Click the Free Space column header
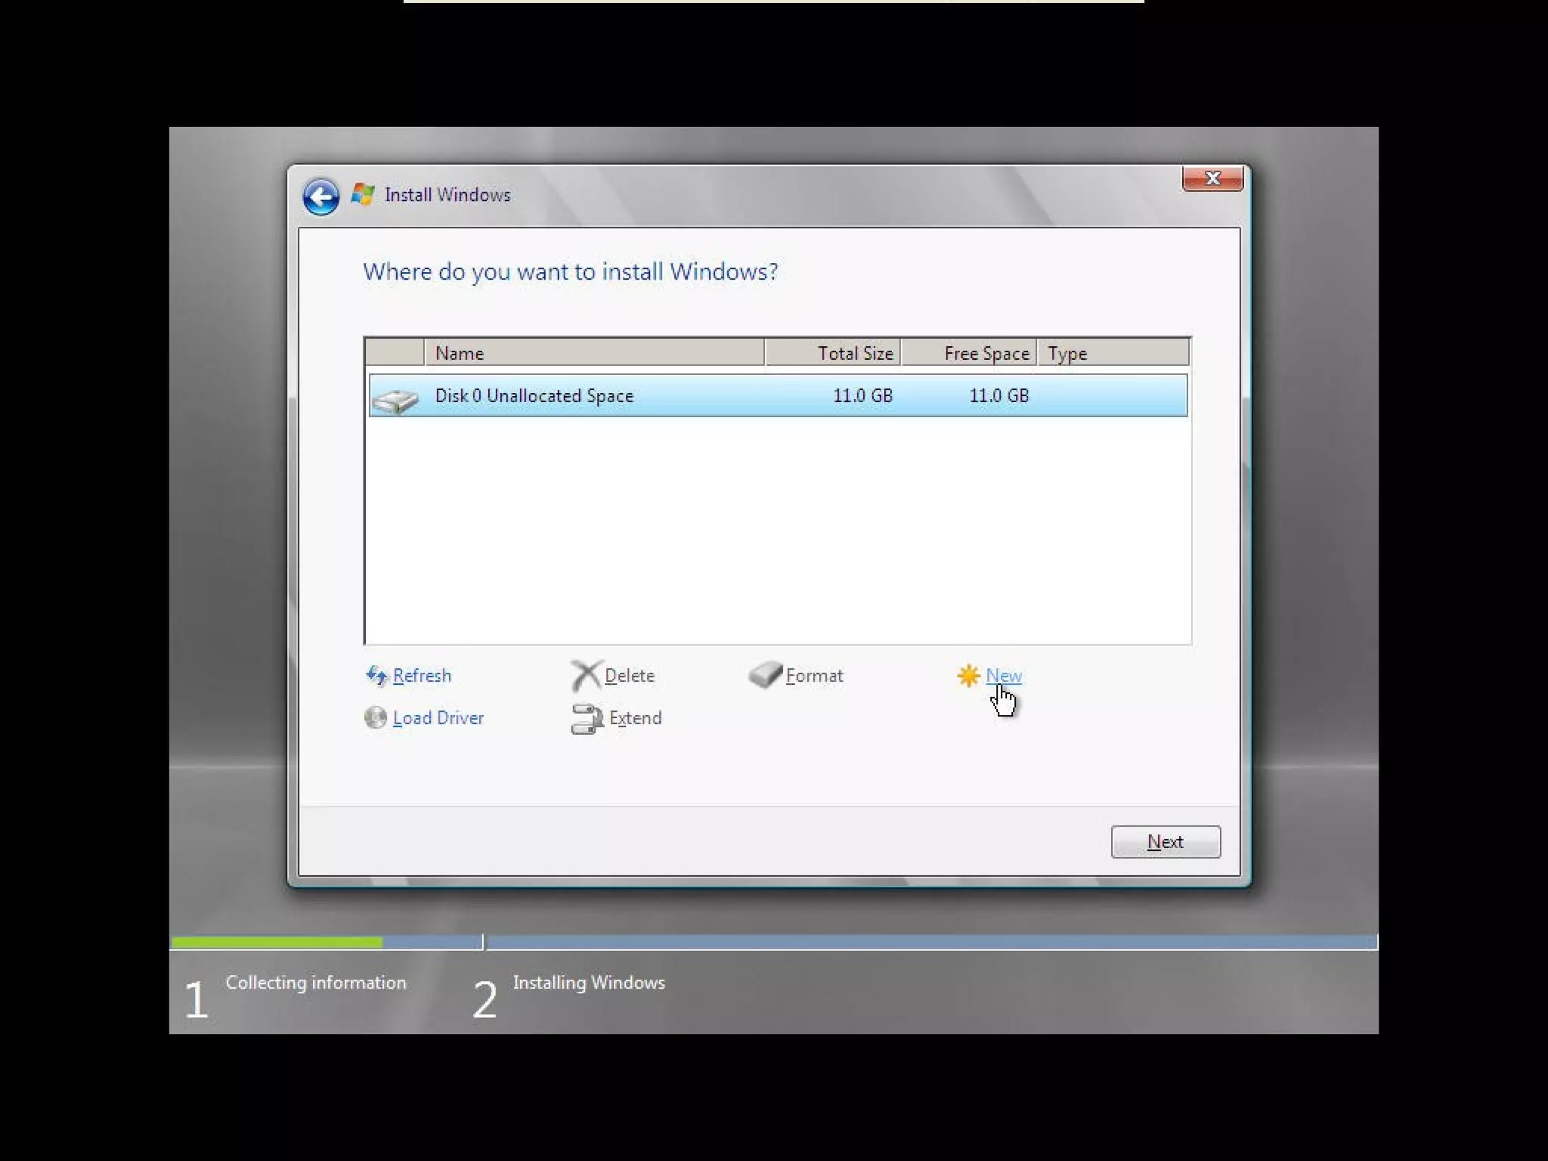Image resolution: width=1548 pixels, height=1161 pixels. tap(968, 353)
